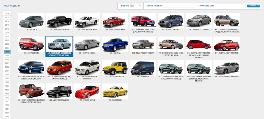Viewport: 264px width, 119px height.
Task: Select the highlighted LE - Chrysler 300 (Steyr) thumbnail
Action: [59, 44]
